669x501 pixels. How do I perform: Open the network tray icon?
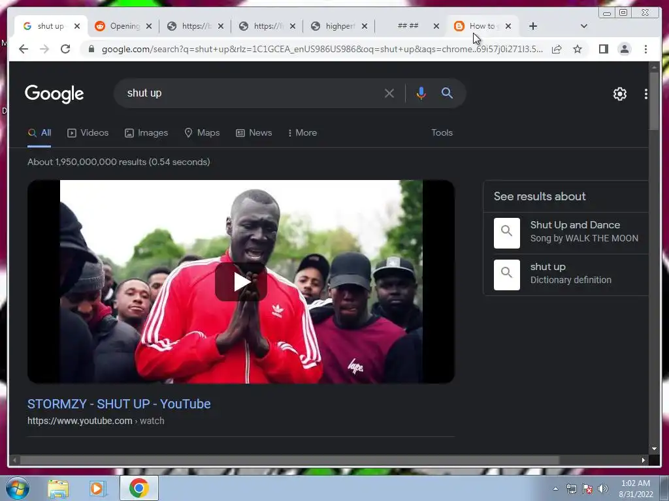[571, 489]
